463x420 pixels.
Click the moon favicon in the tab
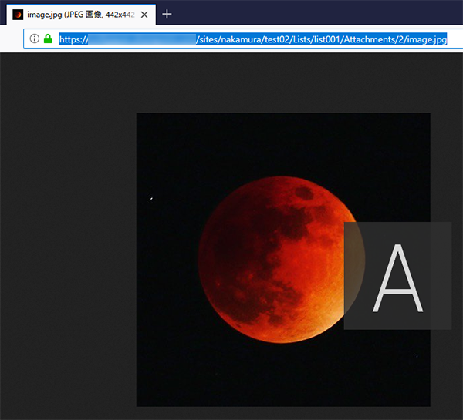click(18, 15)
